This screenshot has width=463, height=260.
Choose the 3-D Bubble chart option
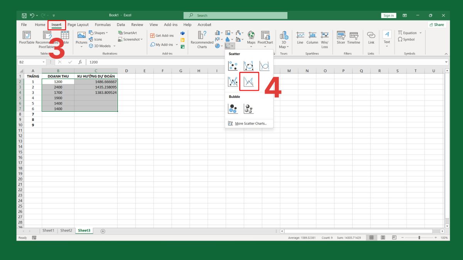(x=248, y=109)
